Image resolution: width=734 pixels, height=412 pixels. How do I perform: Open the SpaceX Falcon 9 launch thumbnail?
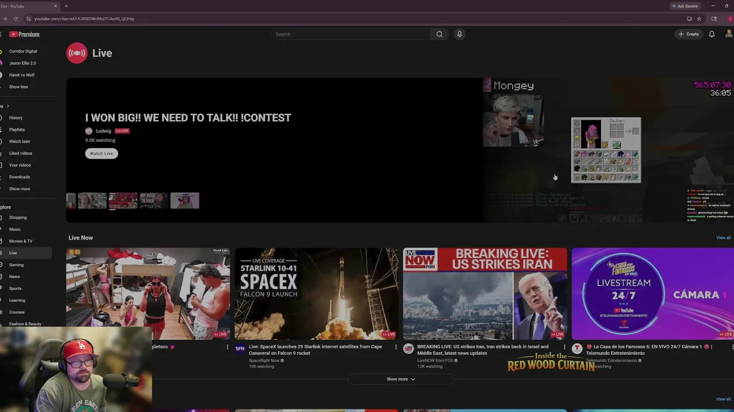(x=317, y=294)
